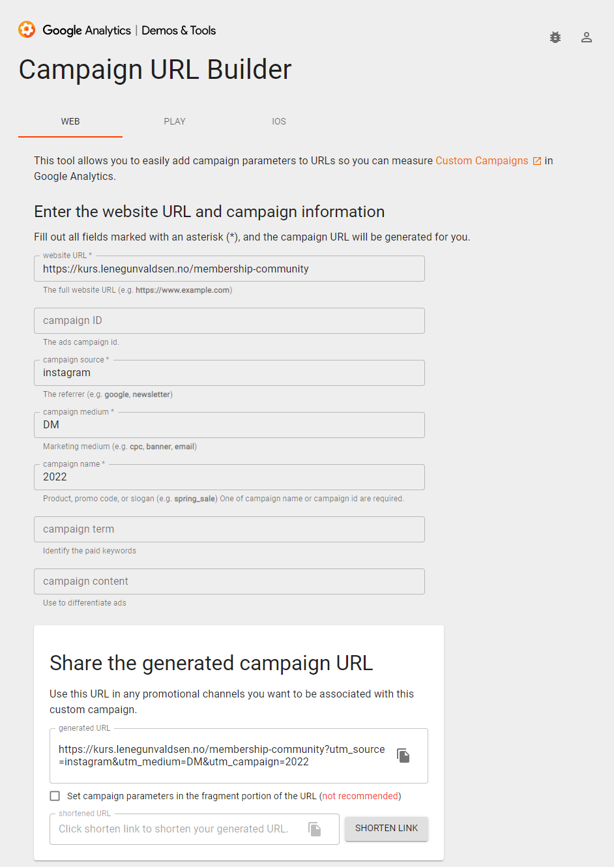
Task: Focus the campaign content field
Action: click(x=229, y=581)
